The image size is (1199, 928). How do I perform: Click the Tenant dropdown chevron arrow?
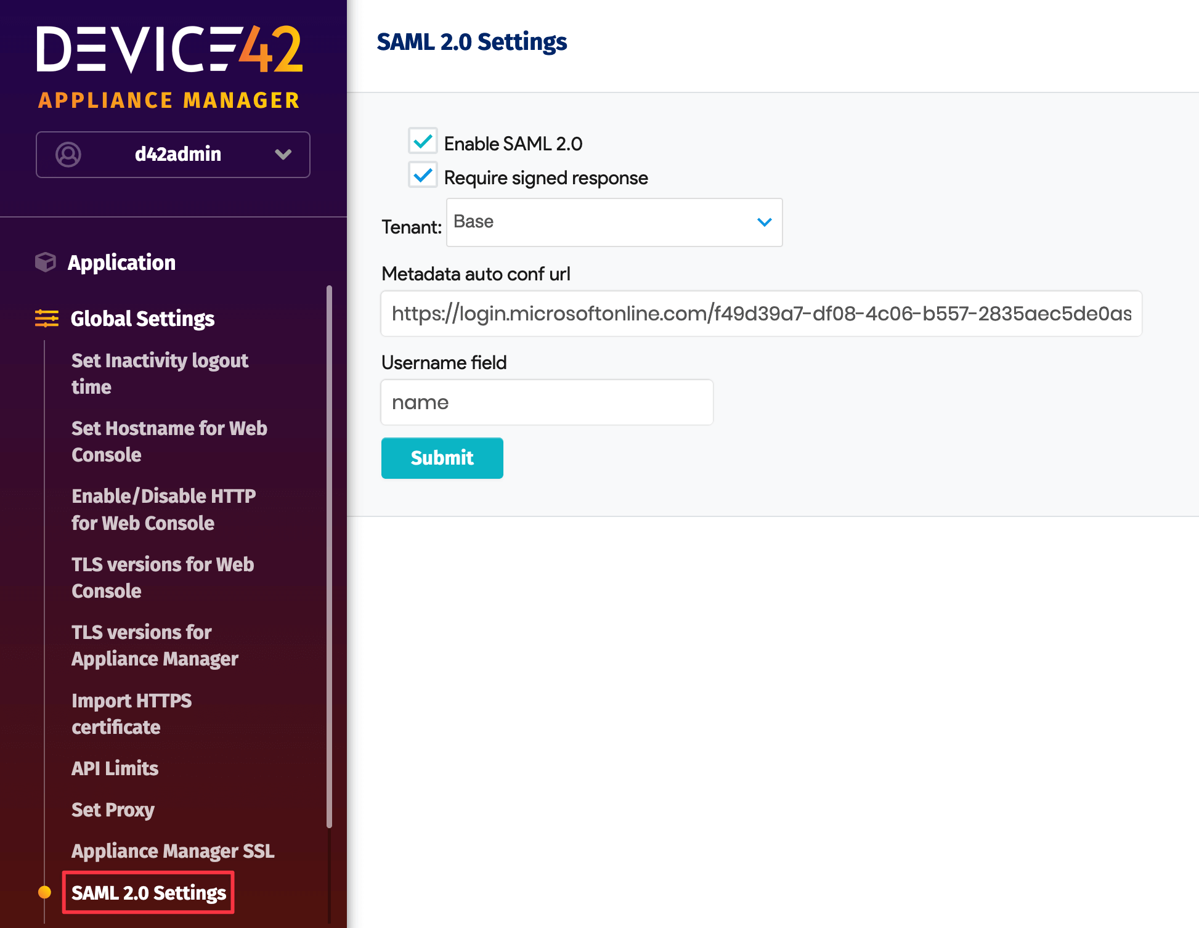[x=764, y=222]
